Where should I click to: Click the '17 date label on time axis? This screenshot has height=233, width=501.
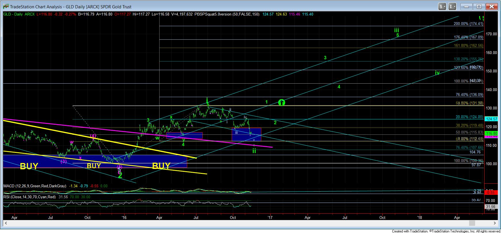pos(270,217)
